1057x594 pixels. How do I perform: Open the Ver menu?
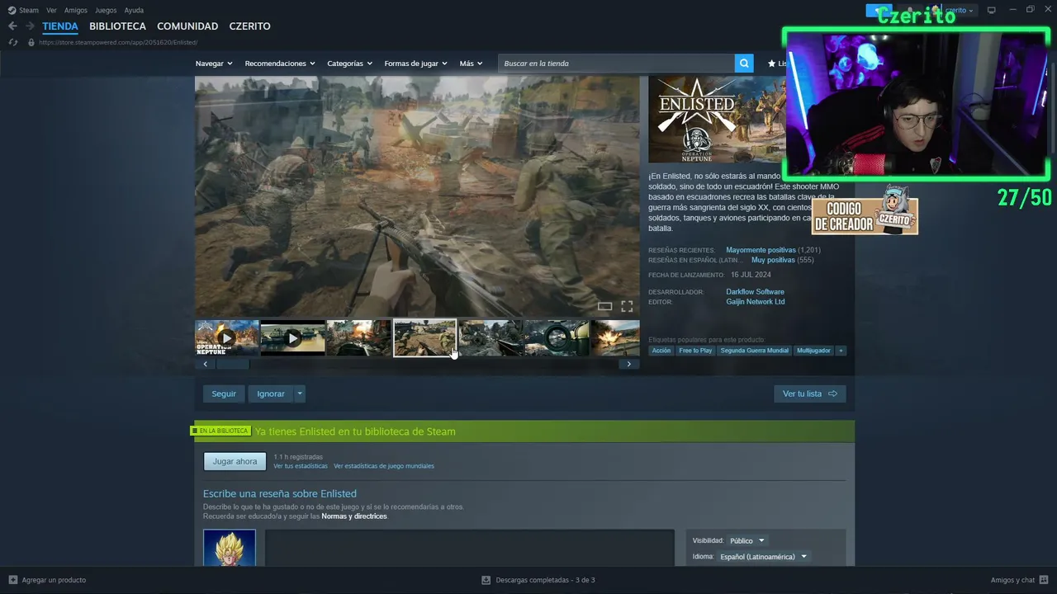51,10
